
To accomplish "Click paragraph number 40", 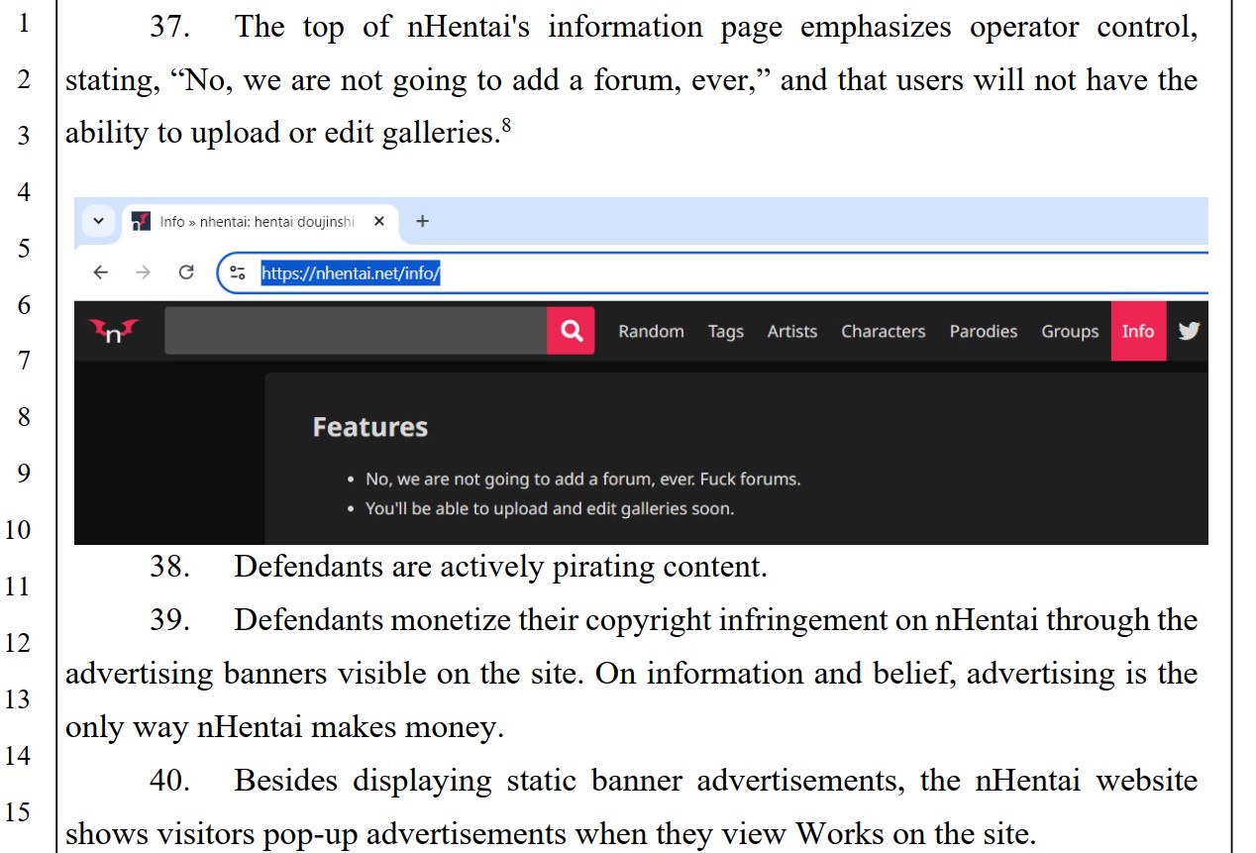I will point(170,781).
